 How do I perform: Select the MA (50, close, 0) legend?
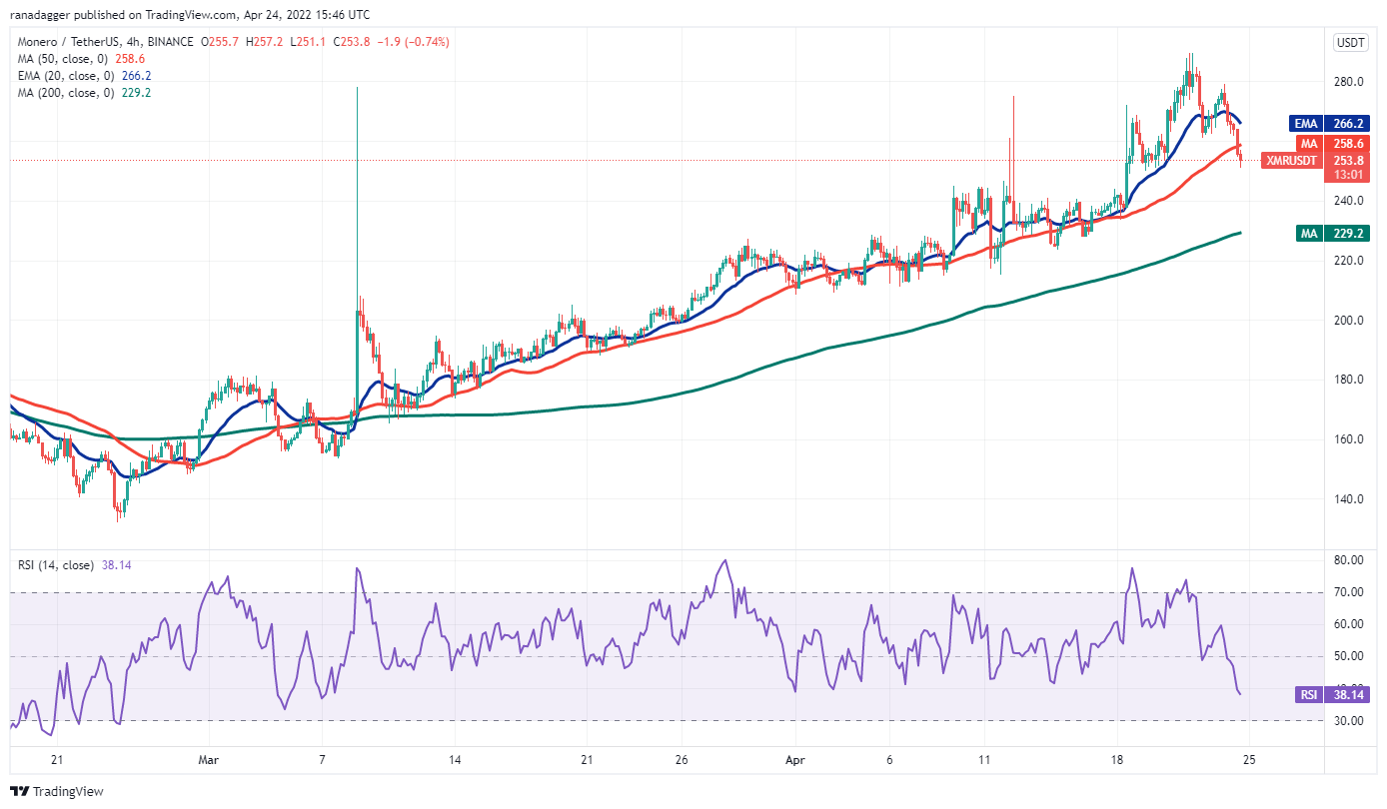[x=68, y=59]
